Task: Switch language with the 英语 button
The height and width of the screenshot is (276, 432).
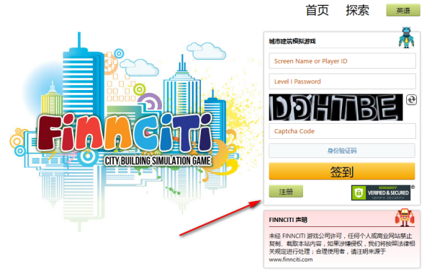Action: [x=403, y=11]
